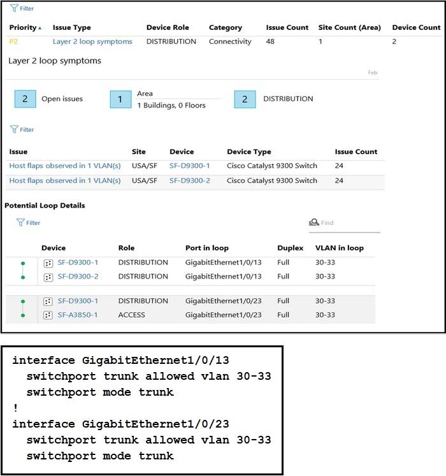The width and height of the screenshot is (446, 476).
Task: Click the device icon beside SF-A3850-1
Action: click(48, 315)
